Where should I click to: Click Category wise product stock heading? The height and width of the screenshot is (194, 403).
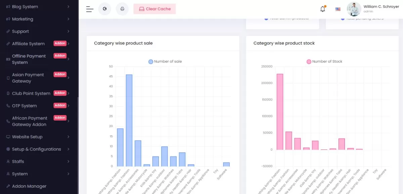click(284, 43)
